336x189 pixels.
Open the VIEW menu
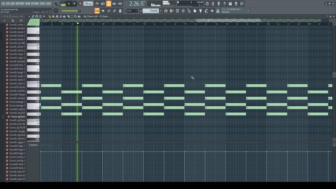28,4
